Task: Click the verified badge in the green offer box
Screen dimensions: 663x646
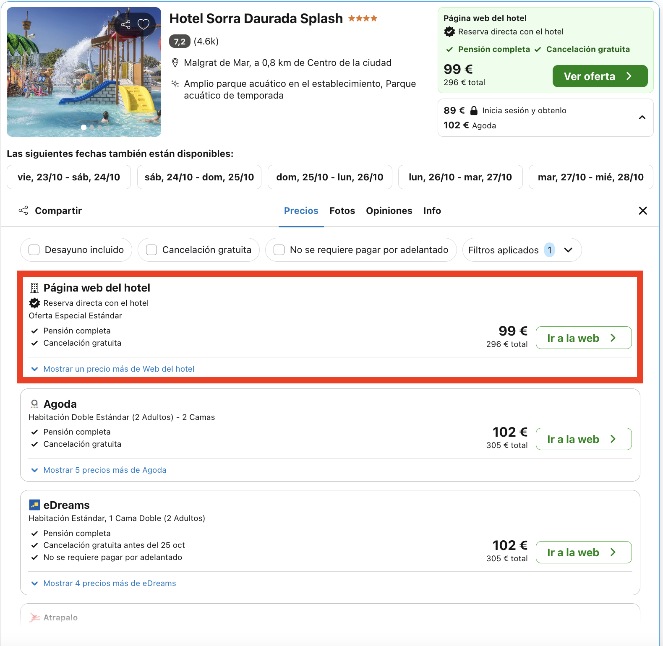Action: (x=449, y=31)
